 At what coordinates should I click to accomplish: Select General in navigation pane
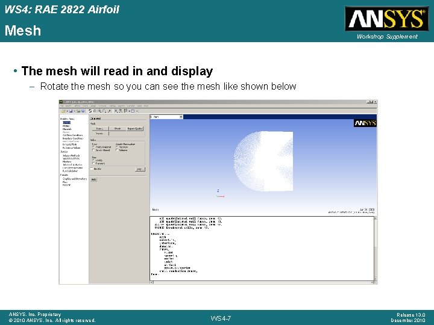(67, 122)
